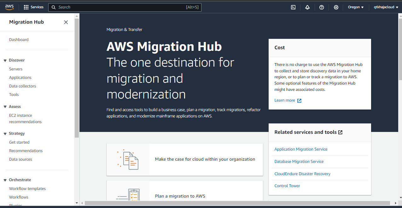
Task: Click the Learn more external link icon
Action: [299, 101]
